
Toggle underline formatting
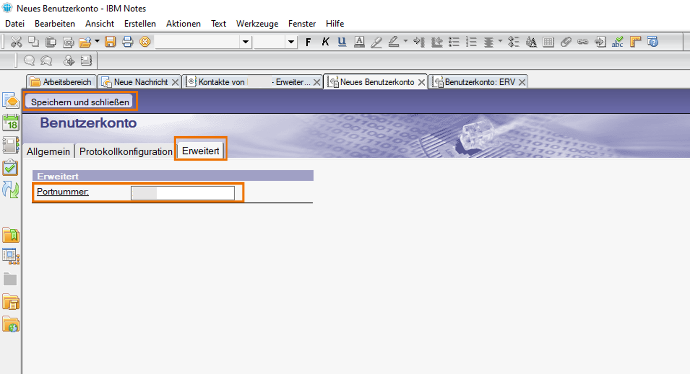[x=342, y=42]
